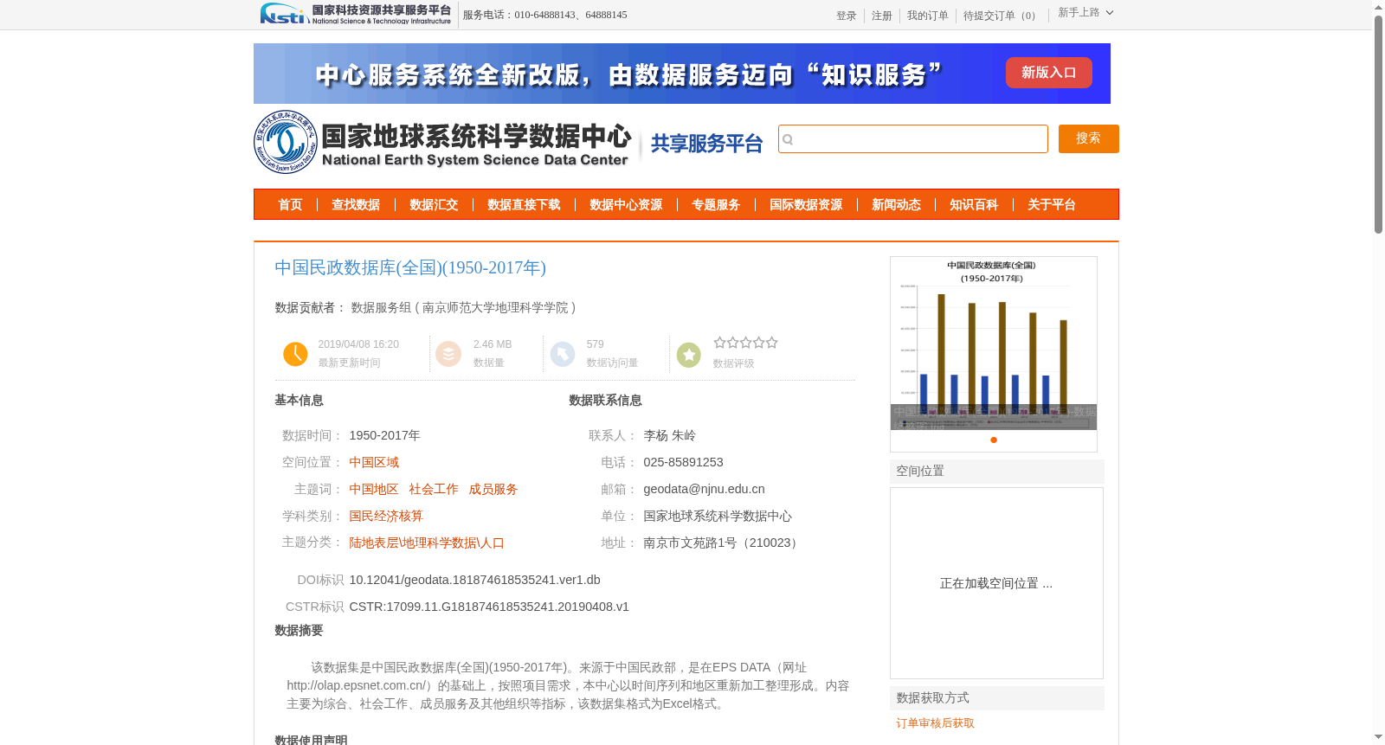This screenshot has height=745, width=1385.
Task: Click the data time value 1950-2017年
Action: point(384,436)
